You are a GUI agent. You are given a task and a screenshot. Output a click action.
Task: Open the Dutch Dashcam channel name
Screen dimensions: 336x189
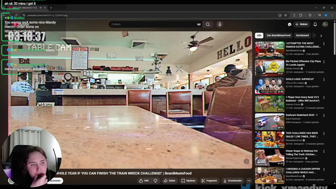pyautogui.click(x=293, y=119)
